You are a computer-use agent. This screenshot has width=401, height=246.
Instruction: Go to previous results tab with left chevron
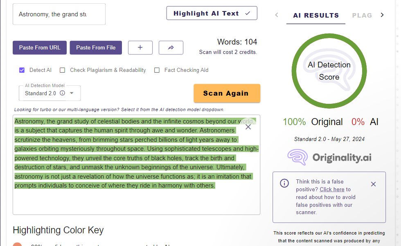click(x=277, y=15)
